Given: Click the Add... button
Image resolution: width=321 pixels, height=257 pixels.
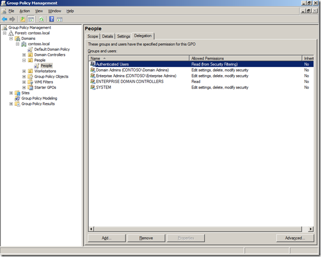Looking at the screenshot, I should point(106,238).
